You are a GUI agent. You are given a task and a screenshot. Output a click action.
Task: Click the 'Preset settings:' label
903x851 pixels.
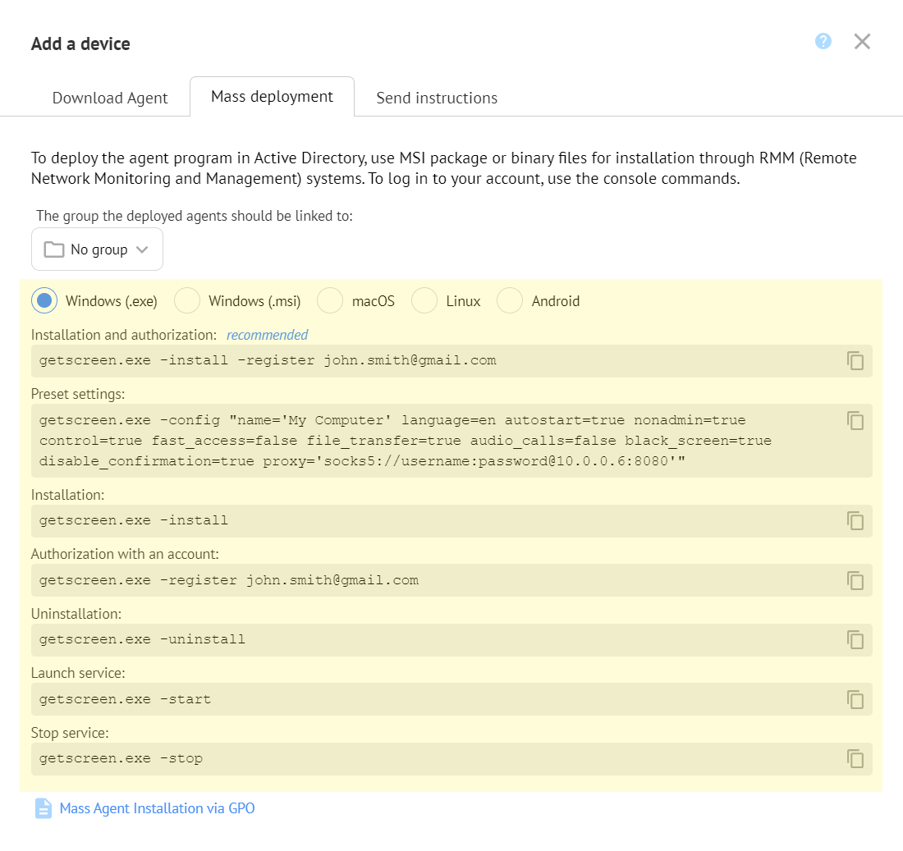[78, 395]
